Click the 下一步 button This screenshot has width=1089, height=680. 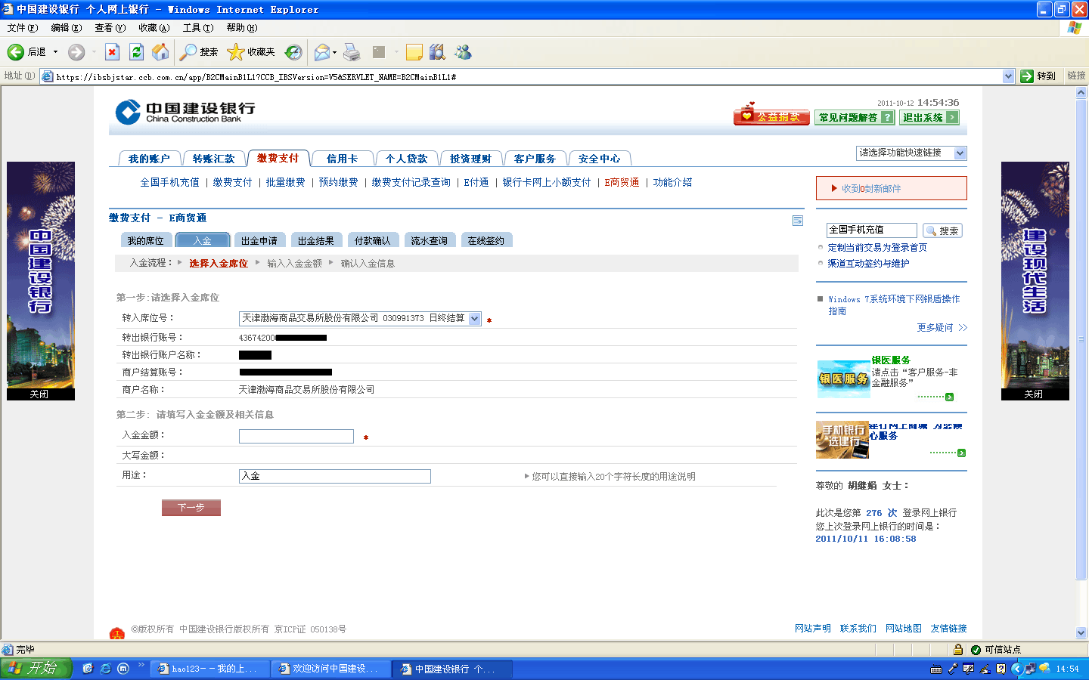coord(191,508)
